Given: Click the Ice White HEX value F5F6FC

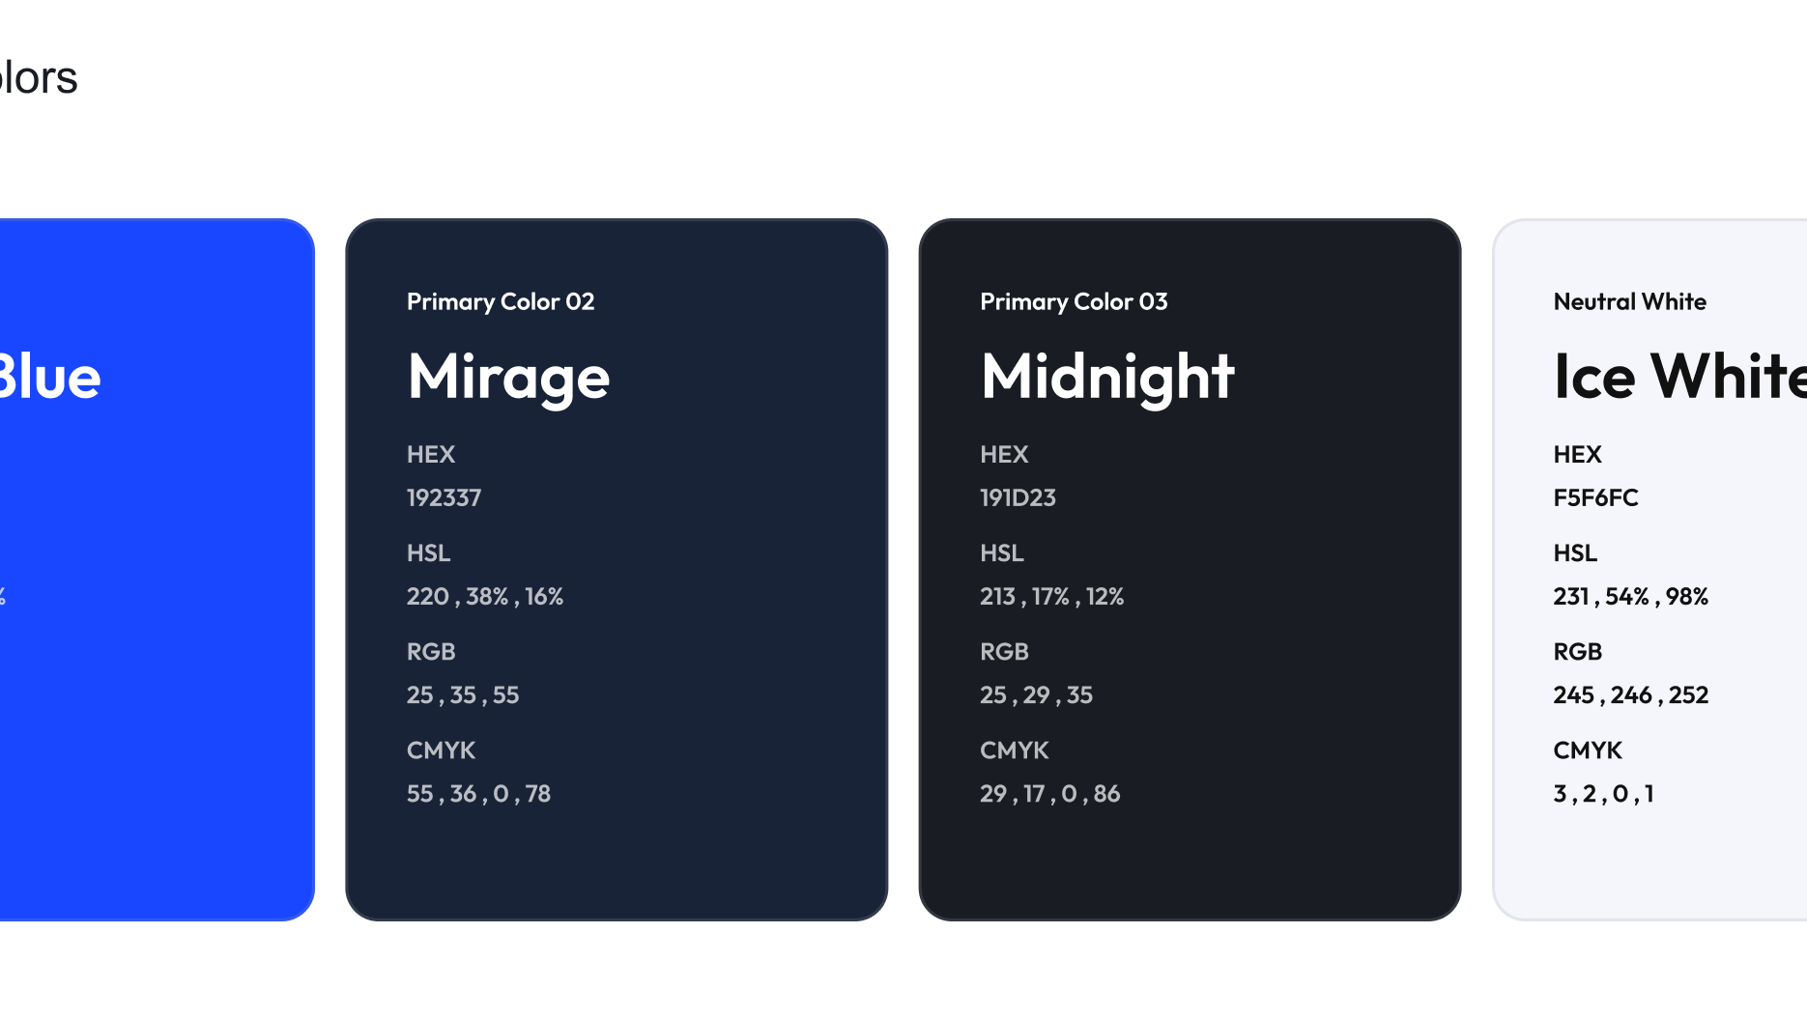Looking at the screenshot, I should (x=1595, y=498).
